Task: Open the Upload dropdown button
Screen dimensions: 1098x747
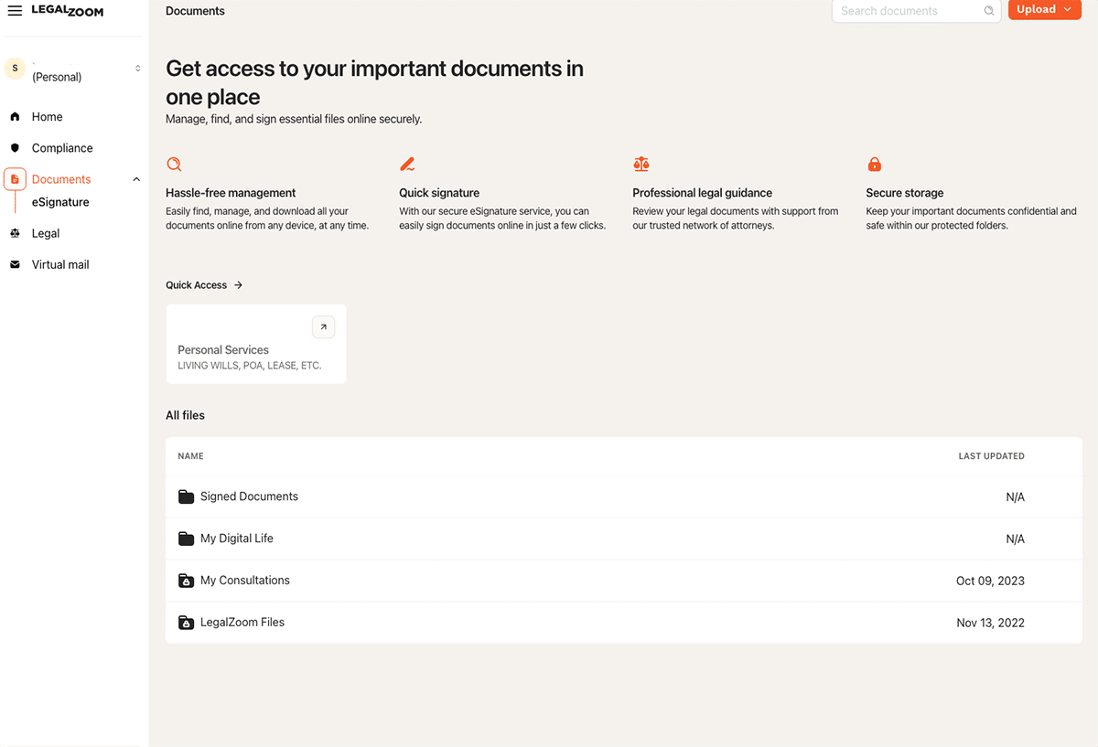Action: 1045,9
